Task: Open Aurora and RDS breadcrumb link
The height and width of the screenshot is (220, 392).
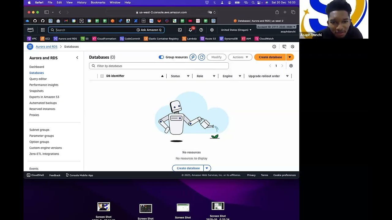Action: click(47, 47)
